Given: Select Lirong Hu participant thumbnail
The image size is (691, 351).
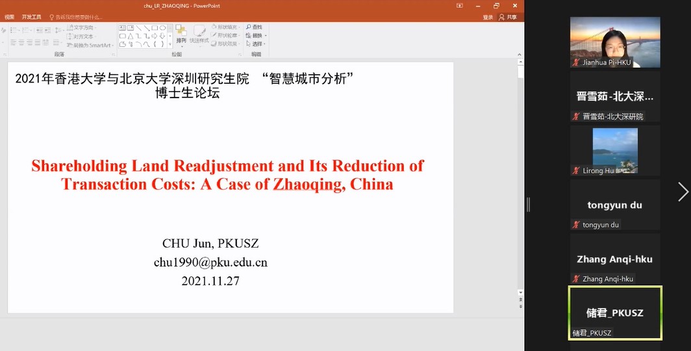Looking at the screenshot, I should (x=615, y=151).
